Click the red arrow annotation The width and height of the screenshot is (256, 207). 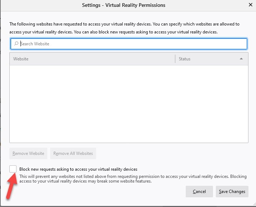[11, 186]
